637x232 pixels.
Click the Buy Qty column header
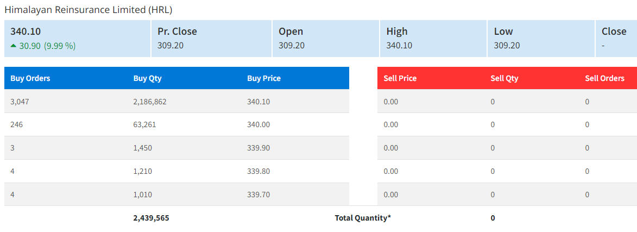pyautogui.click(x=148, y=78)
